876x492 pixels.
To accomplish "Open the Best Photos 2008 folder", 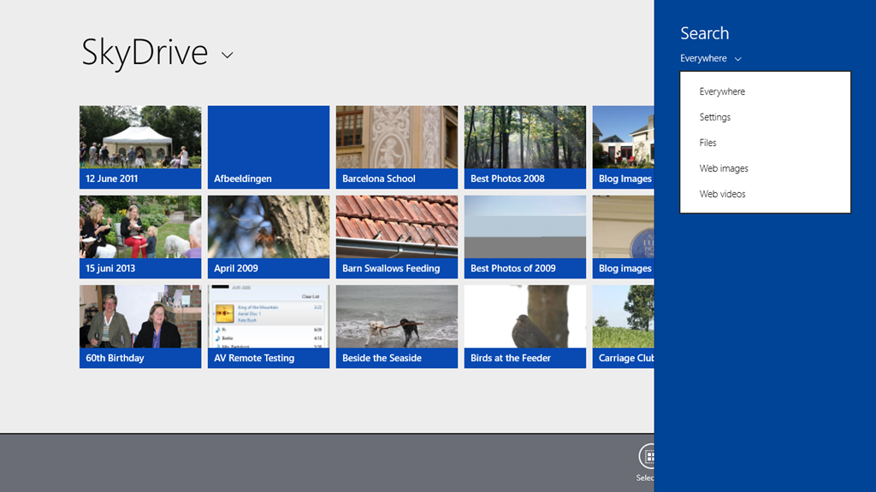I will click(x=525, y=146).
